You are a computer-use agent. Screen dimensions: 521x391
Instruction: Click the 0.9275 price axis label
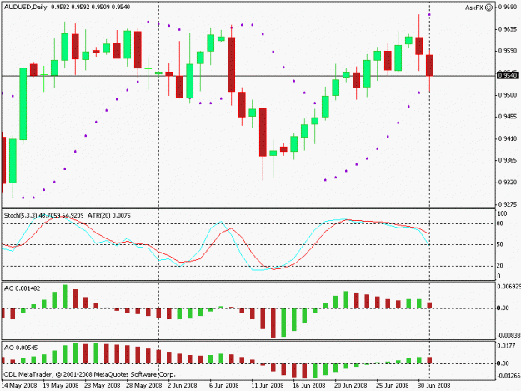click(508, 204)
